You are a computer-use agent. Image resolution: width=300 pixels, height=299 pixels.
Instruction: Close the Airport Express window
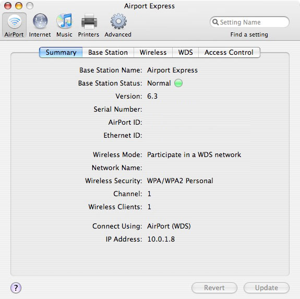(8, 6)
